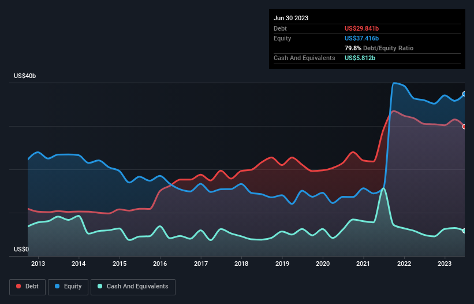Click Cash And Equivalents label in tooltip
This screenshot has width=474, height=304.
304,58
